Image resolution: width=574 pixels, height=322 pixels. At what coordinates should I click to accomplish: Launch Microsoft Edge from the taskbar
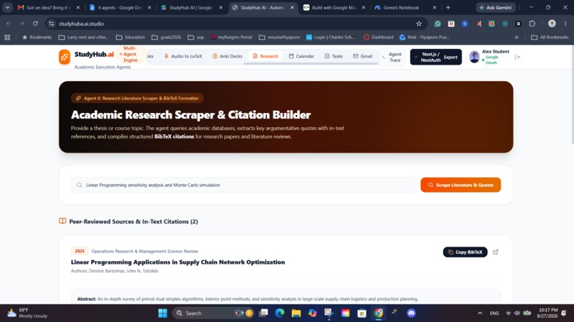[x=280, y=313]
